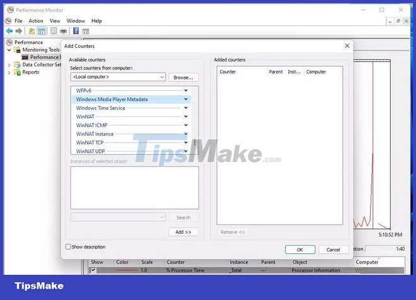Open the File menu
This screenshot has width=416, height=300.
pos(18,21)
